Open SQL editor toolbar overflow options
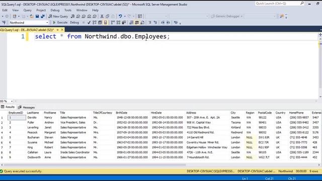Viewport: 322px width, 181px height. tap(180, 23)
